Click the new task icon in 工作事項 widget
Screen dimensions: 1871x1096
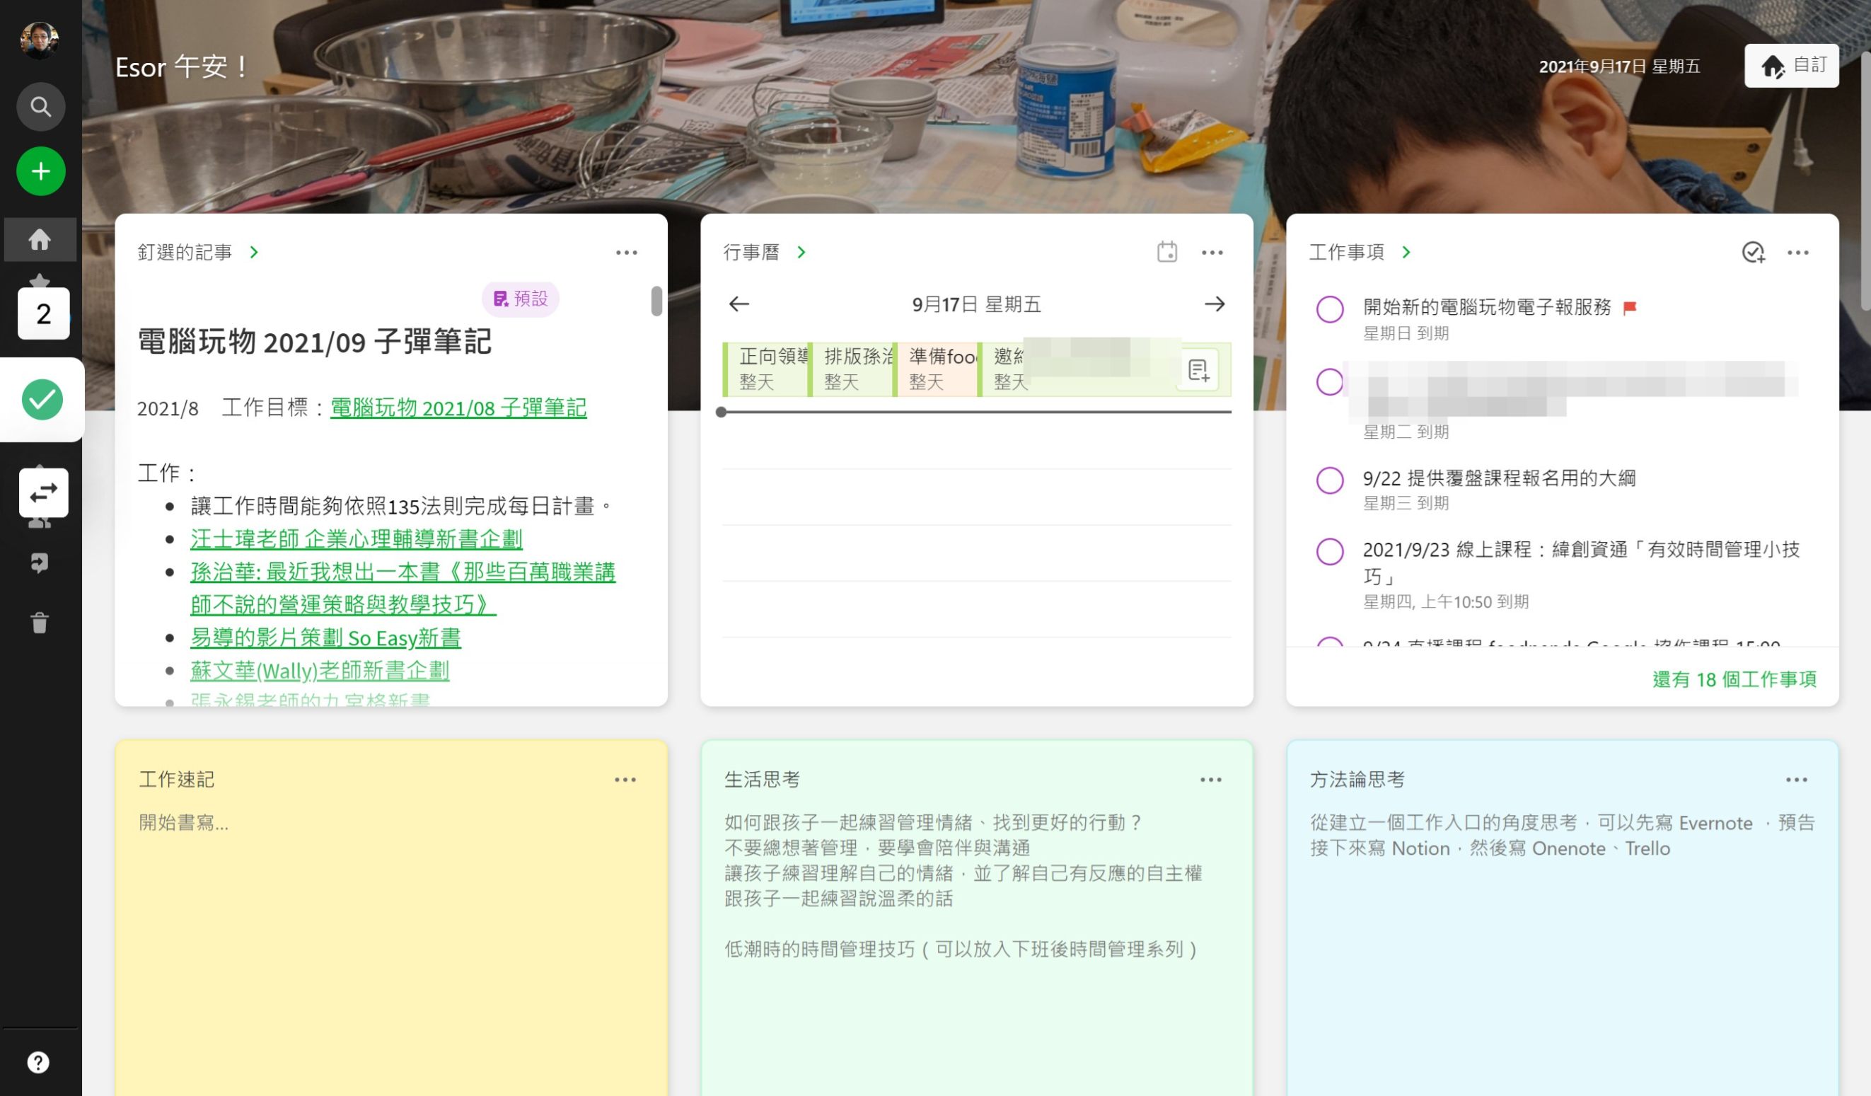[x=1754, y=253]
